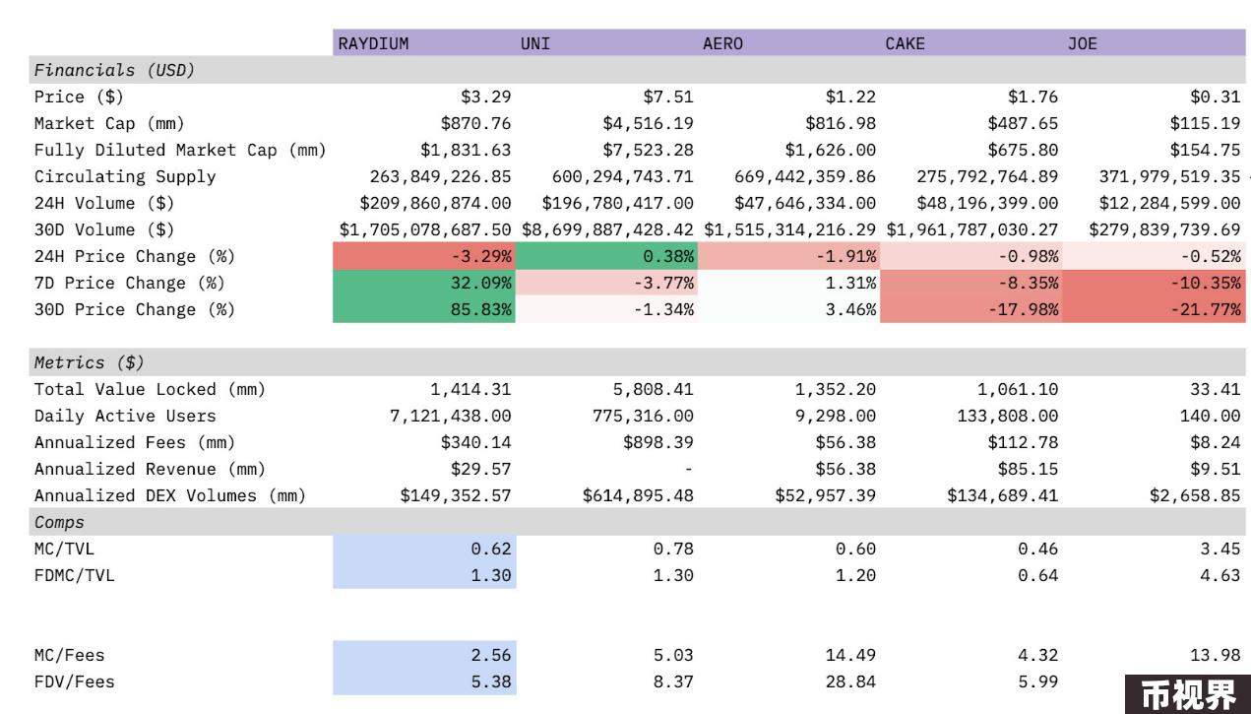The image size is (1251, 714).
Task: Click the 24H Price Change (%) label
Action: pyautogui.click(x=135, y=256)
